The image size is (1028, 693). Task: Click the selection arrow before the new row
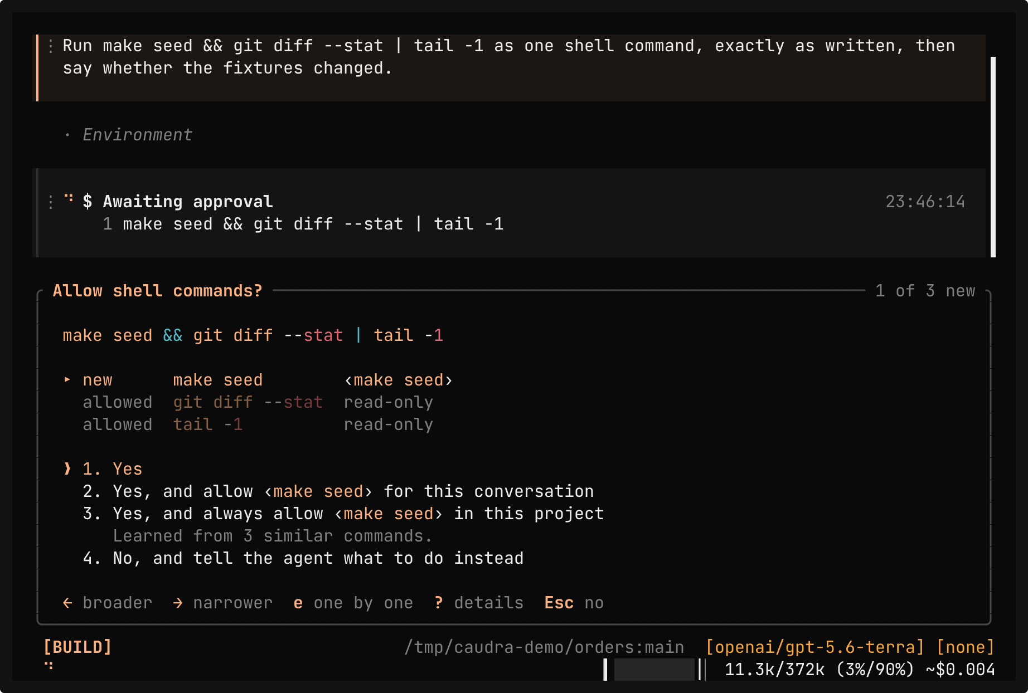point(67,380)
